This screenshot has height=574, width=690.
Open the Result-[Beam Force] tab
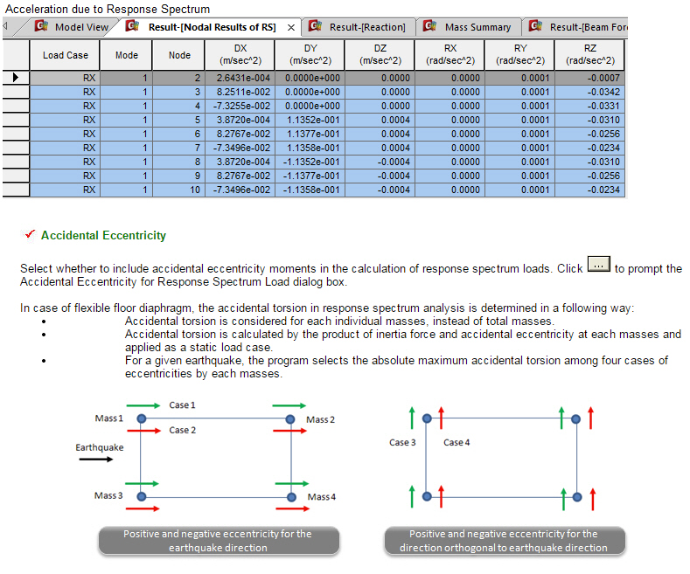588,27
